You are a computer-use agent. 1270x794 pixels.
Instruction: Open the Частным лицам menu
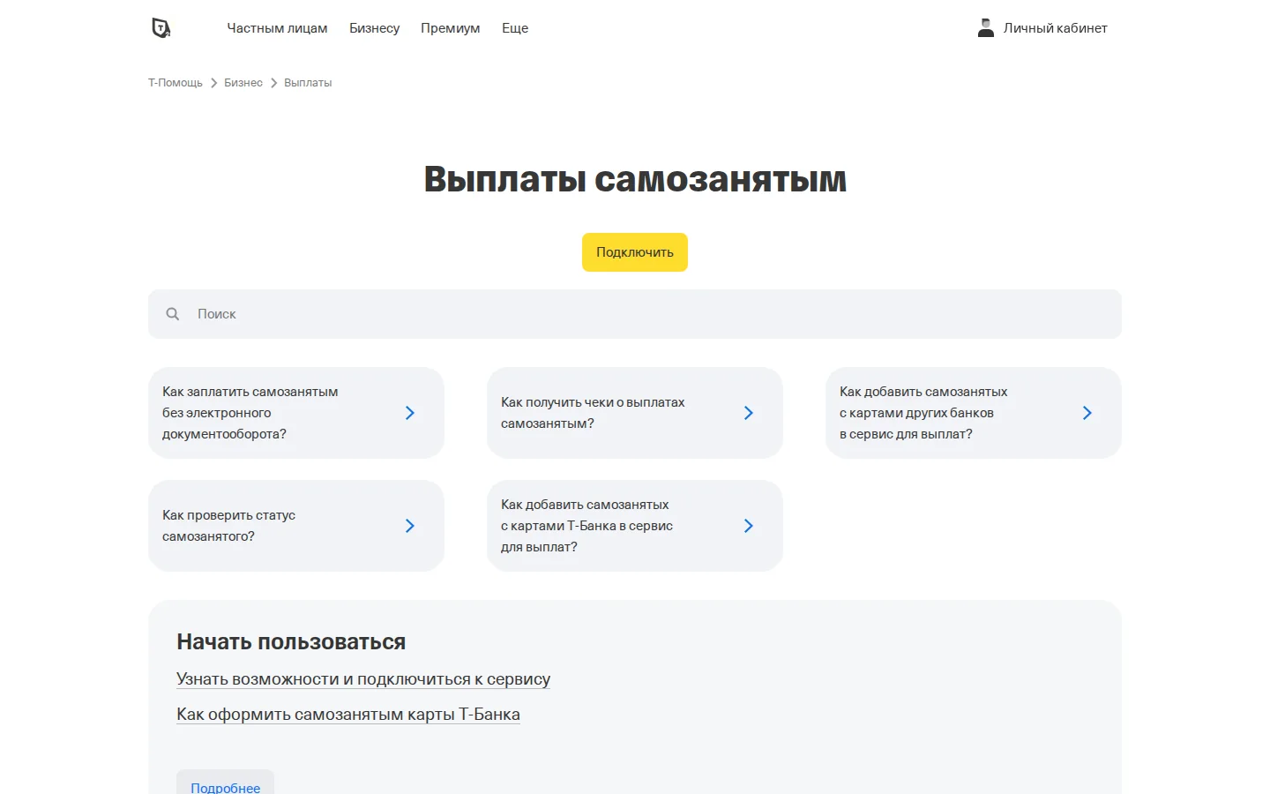point(277,28)
